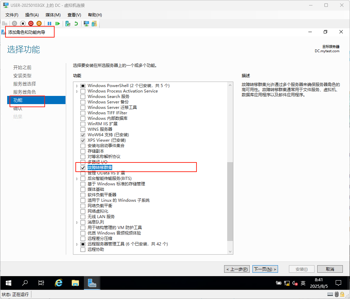Click the lock icon in status bar
This screenshot has height=299, width=350.
(342, 294)
